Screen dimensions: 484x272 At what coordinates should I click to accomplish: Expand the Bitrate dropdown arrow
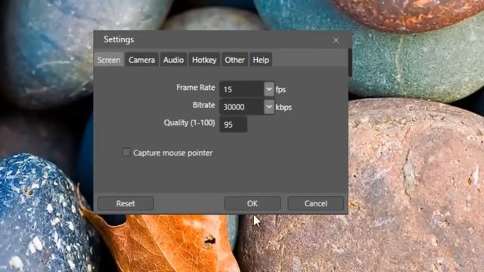tap(269, 107)
